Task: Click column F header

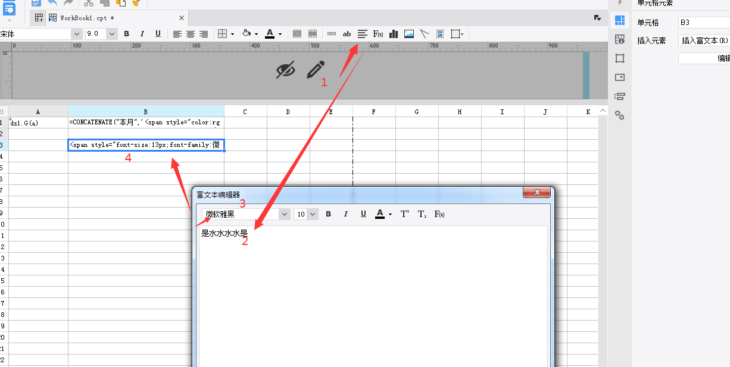Action: pyautogui.click(x=374, y=111)
